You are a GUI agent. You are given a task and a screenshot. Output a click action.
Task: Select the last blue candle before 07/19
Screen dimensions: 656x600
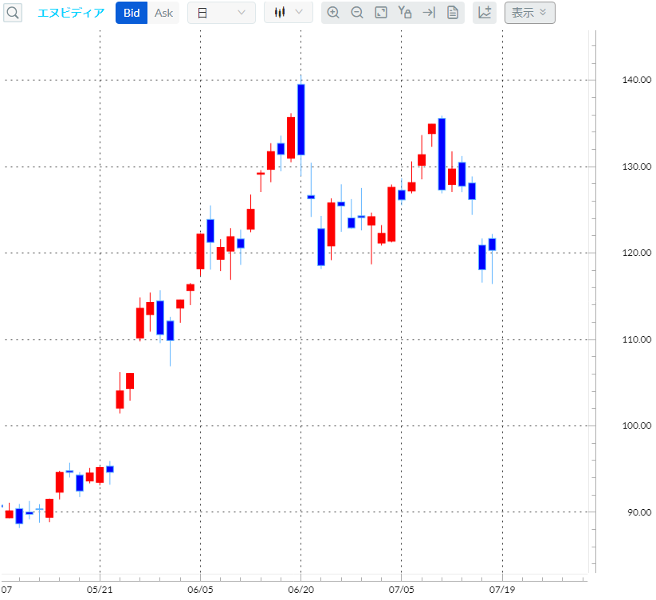tap(493, 245)
